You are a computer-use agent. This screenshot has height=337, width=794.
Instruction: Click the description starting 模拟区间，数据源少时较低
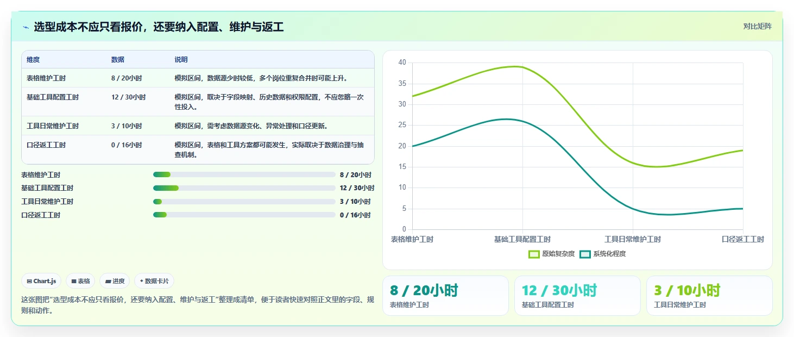point(261,78)
